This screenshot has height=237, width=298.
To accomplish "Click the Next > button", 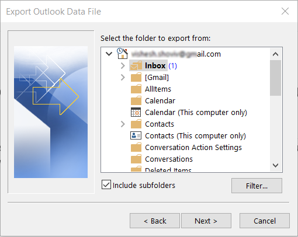I will (206, 221).
